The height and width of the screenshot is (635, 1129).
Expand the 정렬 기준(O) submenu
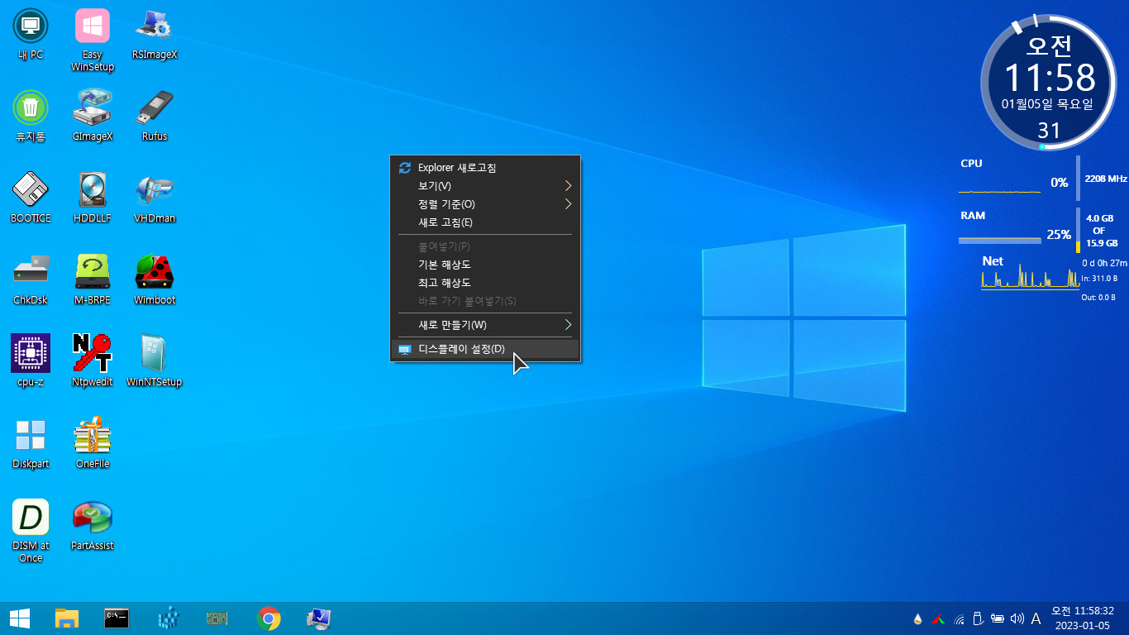(x=485, y=204)
